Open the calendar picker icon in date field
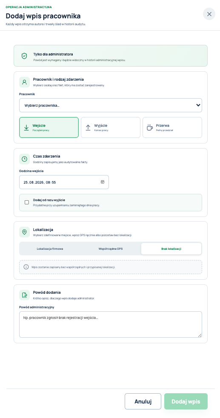The height and width of the screenshot is (418, 220). click(x=103, y=182)
